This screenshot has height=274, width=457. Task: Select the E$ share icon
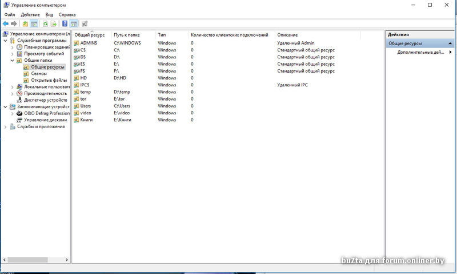pos(77,64)
